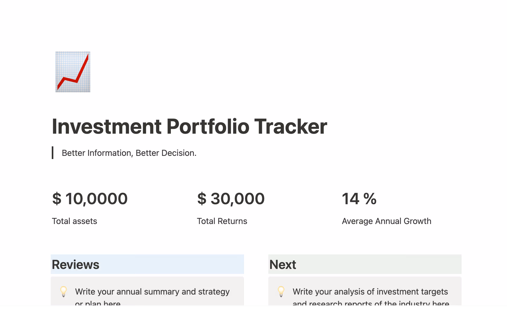Image resolution: width=507 pixels, height=317 pixels.
Task: Click the second line of the Reviews callout
Action: coord(98,303)
